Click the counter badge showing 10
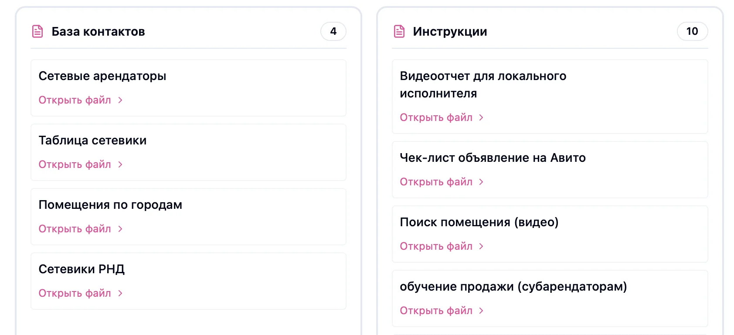Image resolution: width=734 pixels, height=335 pixels. tap(692, 31)
